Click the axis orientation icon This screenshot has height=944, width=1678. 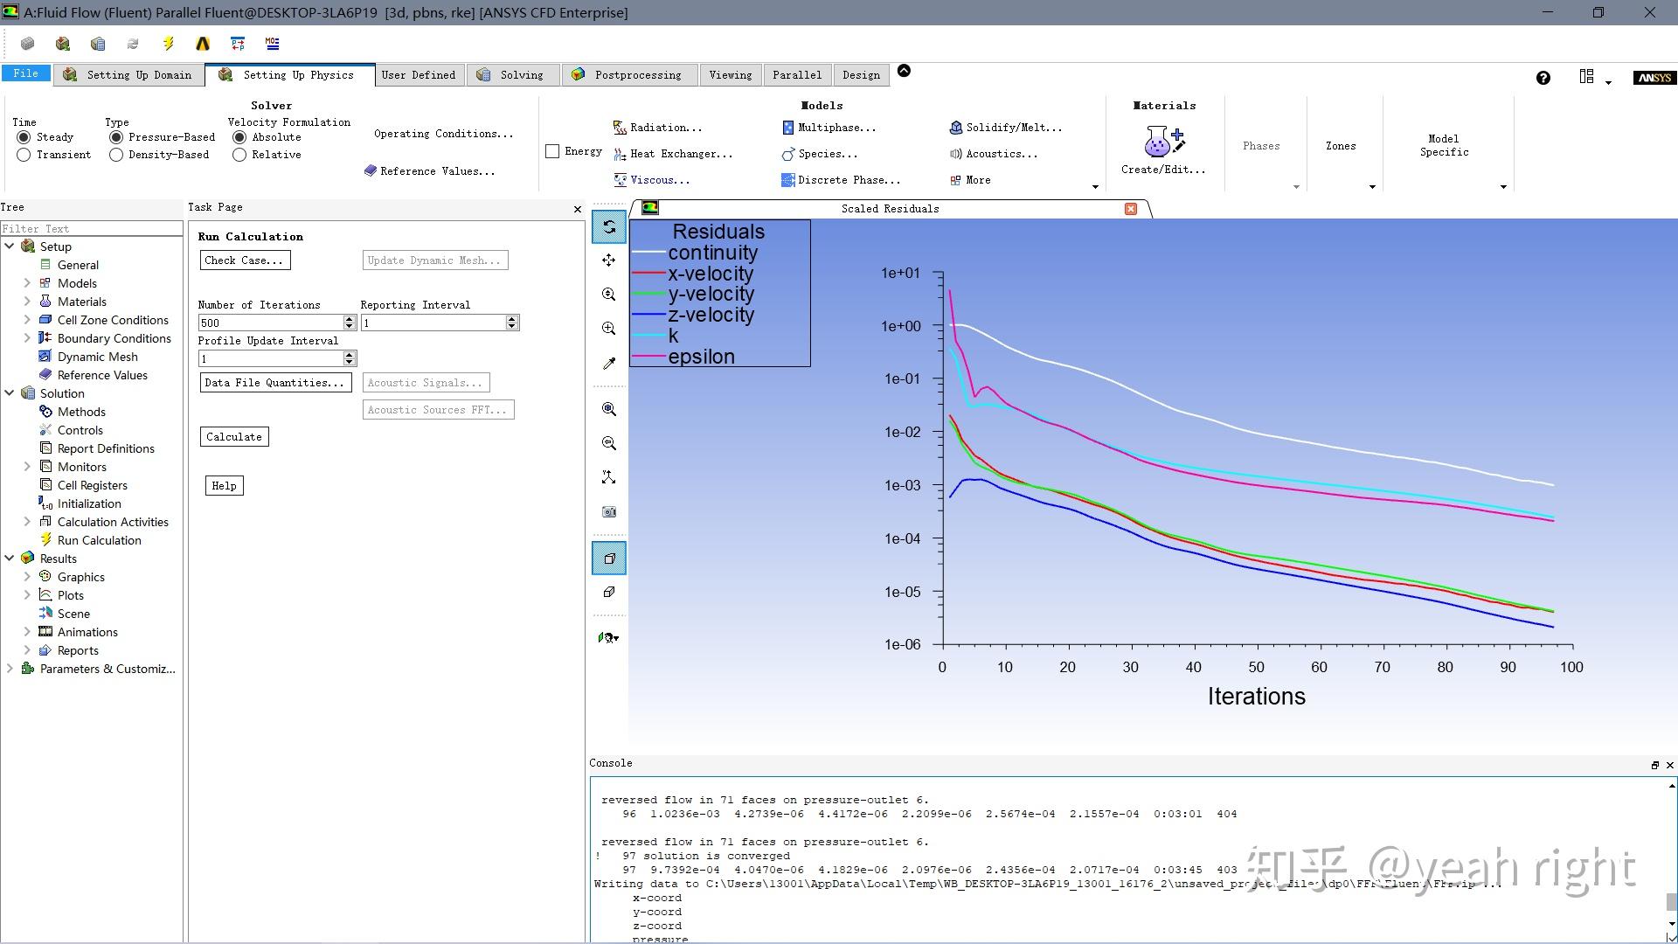(609, 477)
